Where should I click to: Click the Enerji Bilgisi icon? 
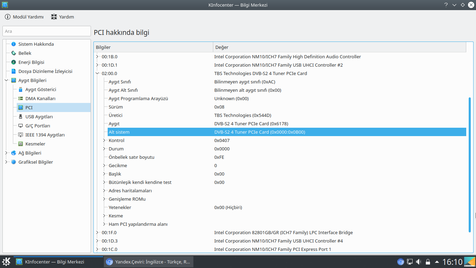14,62
